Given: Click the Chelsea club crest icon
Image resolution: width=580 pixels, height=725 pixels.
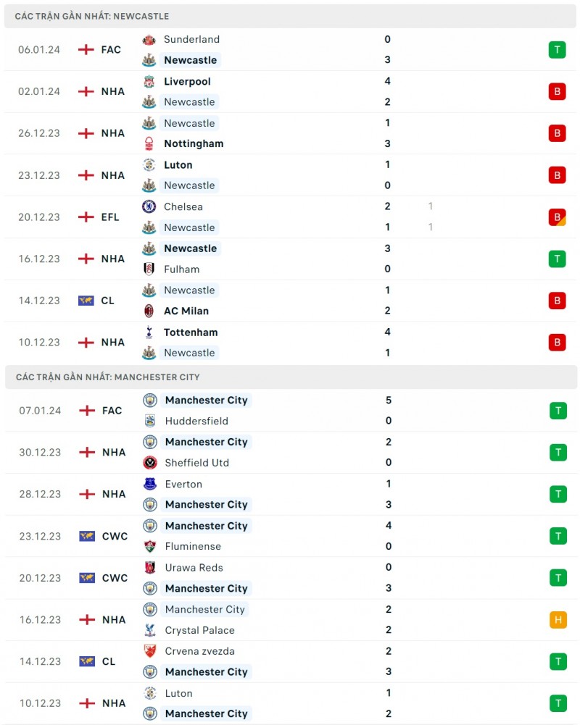Looking at the screenshot, I should tap(149, 206).
